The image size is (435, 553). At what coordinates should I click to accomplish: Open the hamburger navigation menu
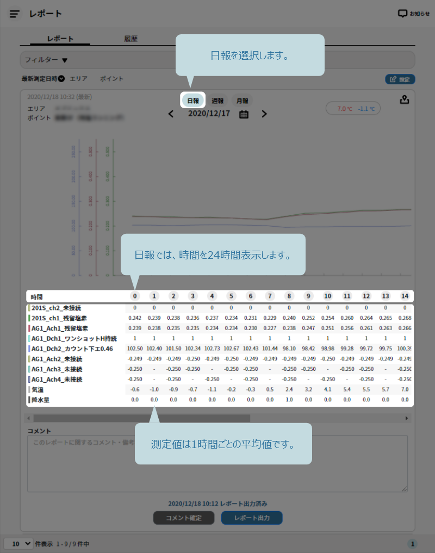[x=15, y=14]
